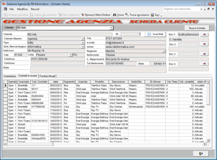Click the application title bar icon

click(x=4, y=4)
